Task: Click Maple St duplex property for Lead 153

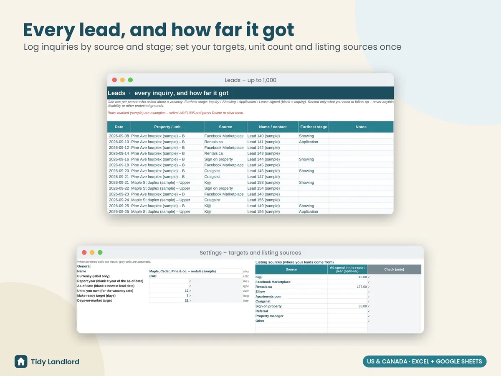Action: [x=167, y=183]
